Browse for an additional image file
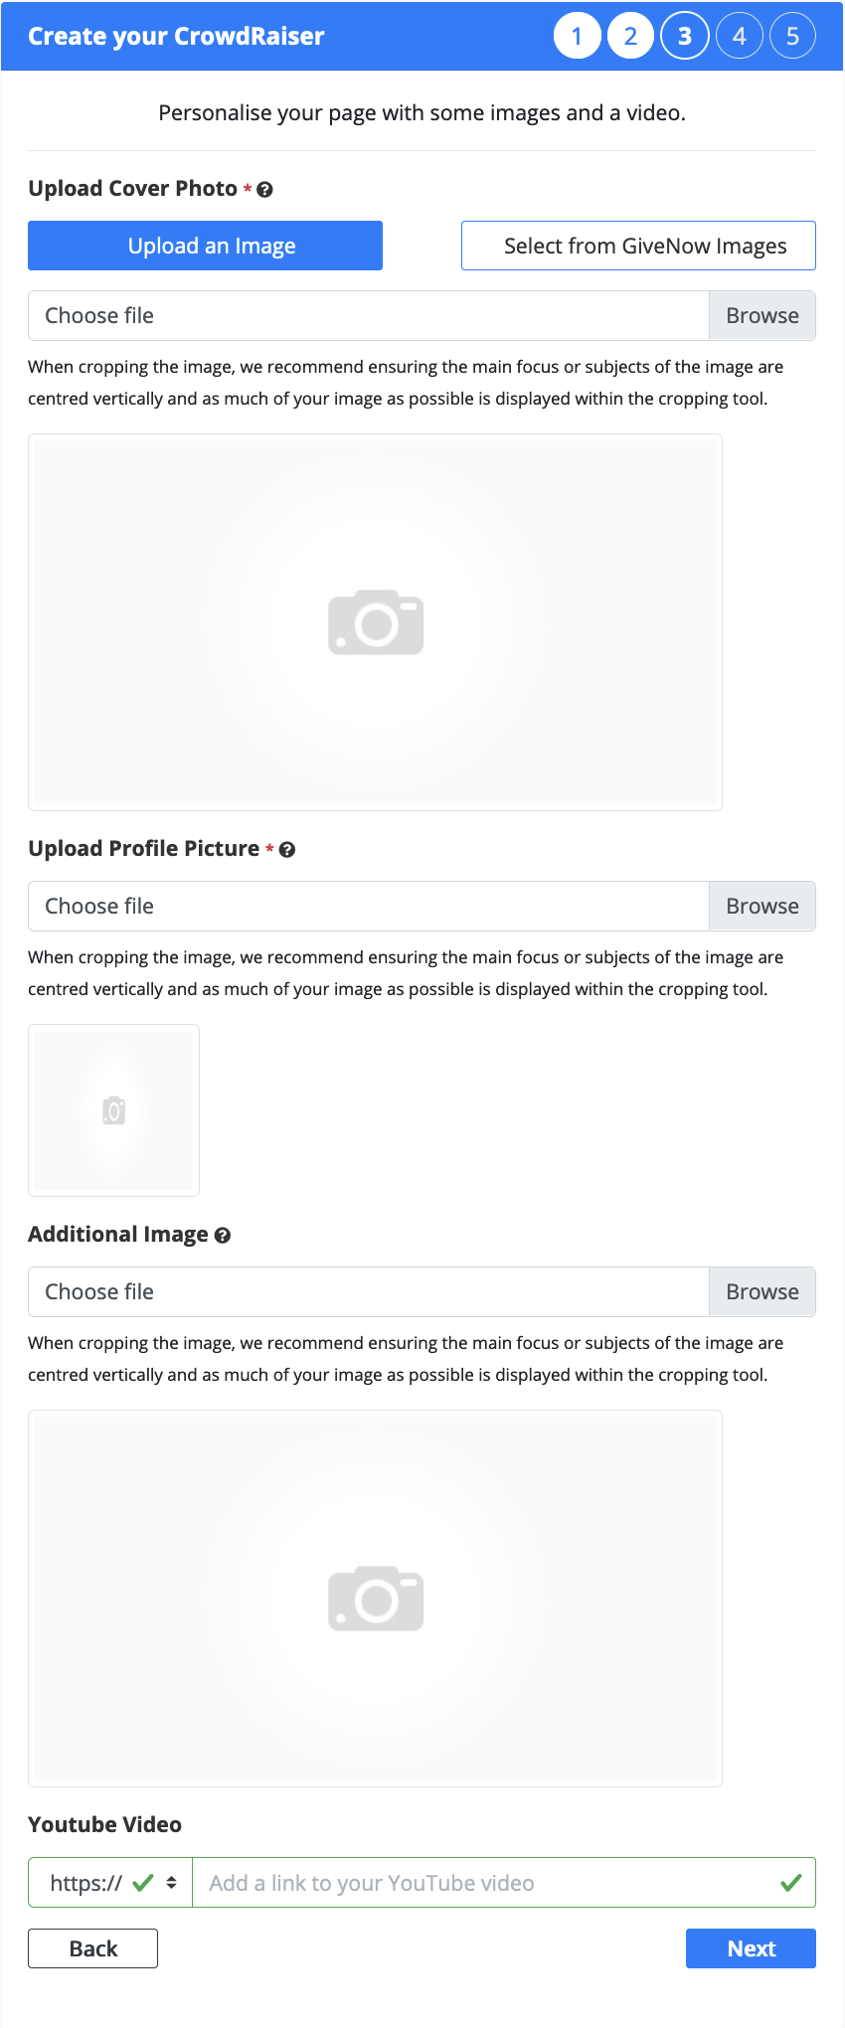845x2028 pixels. (x=762, y=1291)
